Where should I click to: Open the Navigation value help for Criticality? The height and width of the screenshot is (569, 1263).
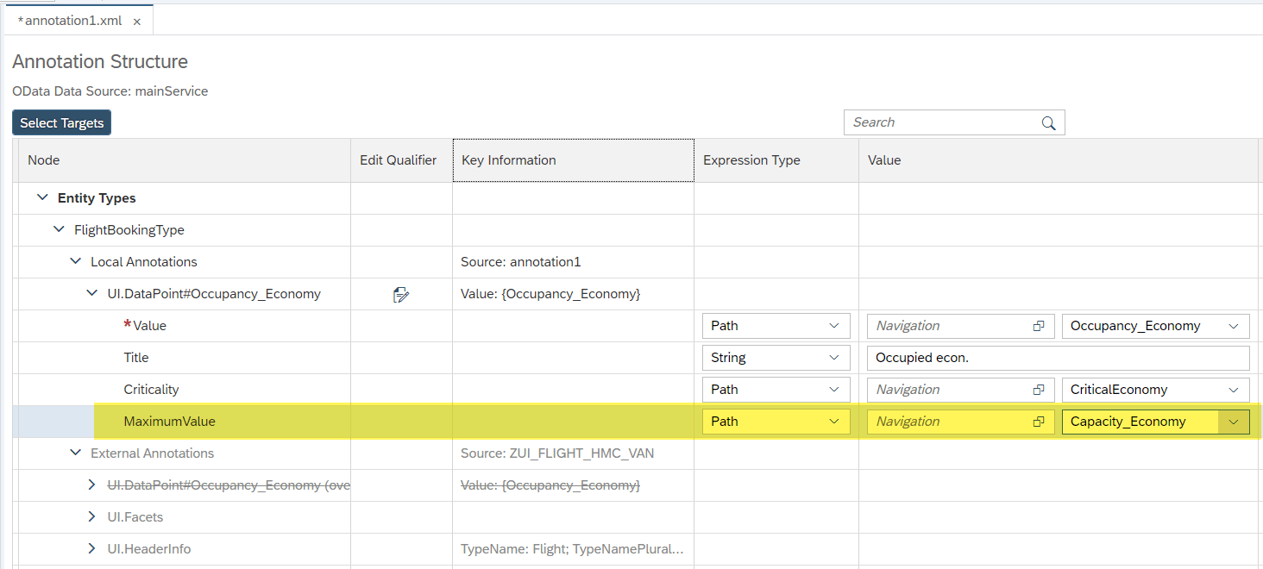[x=1040, y=389]
